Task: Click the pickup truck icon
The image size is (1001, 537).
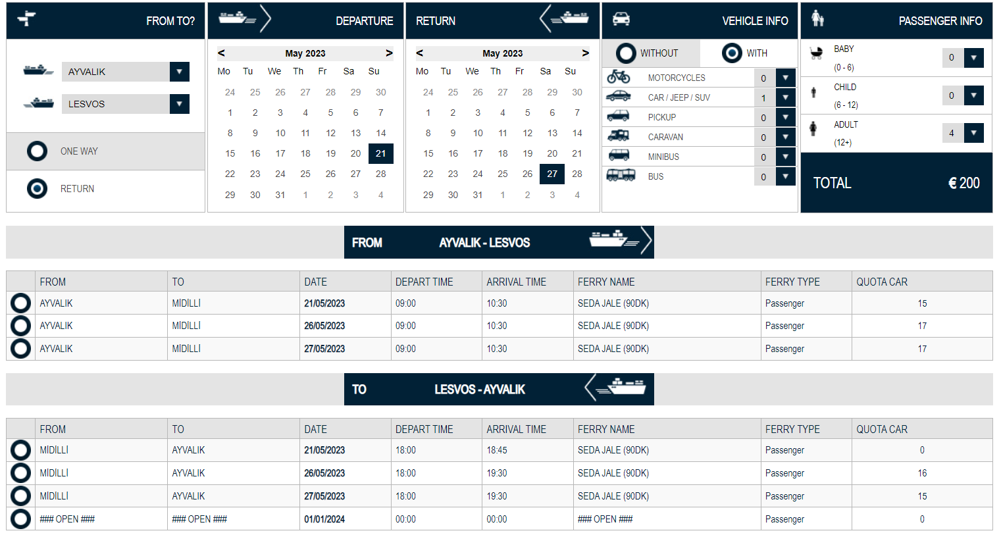Action: [618, 116]
